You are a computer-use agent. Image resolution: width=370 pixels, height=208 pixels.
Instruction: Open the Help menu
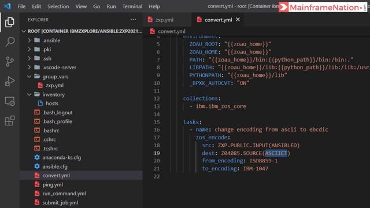click(x=154, y=6)
